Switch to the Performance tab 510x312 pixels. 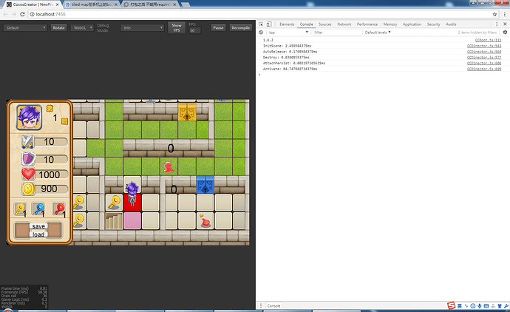pos(367,24)
